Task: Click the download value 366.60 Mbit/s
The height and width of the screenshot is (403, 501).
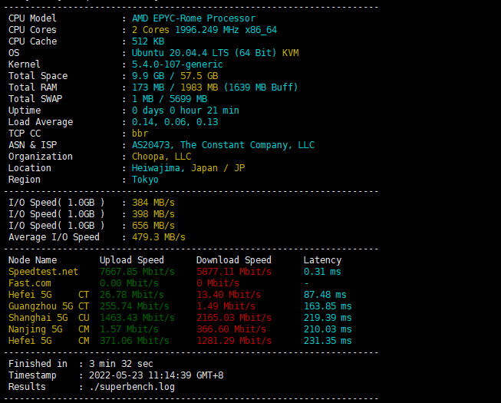Action: (232, 329)
